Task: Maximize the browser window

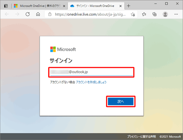Action: (167, 4)
